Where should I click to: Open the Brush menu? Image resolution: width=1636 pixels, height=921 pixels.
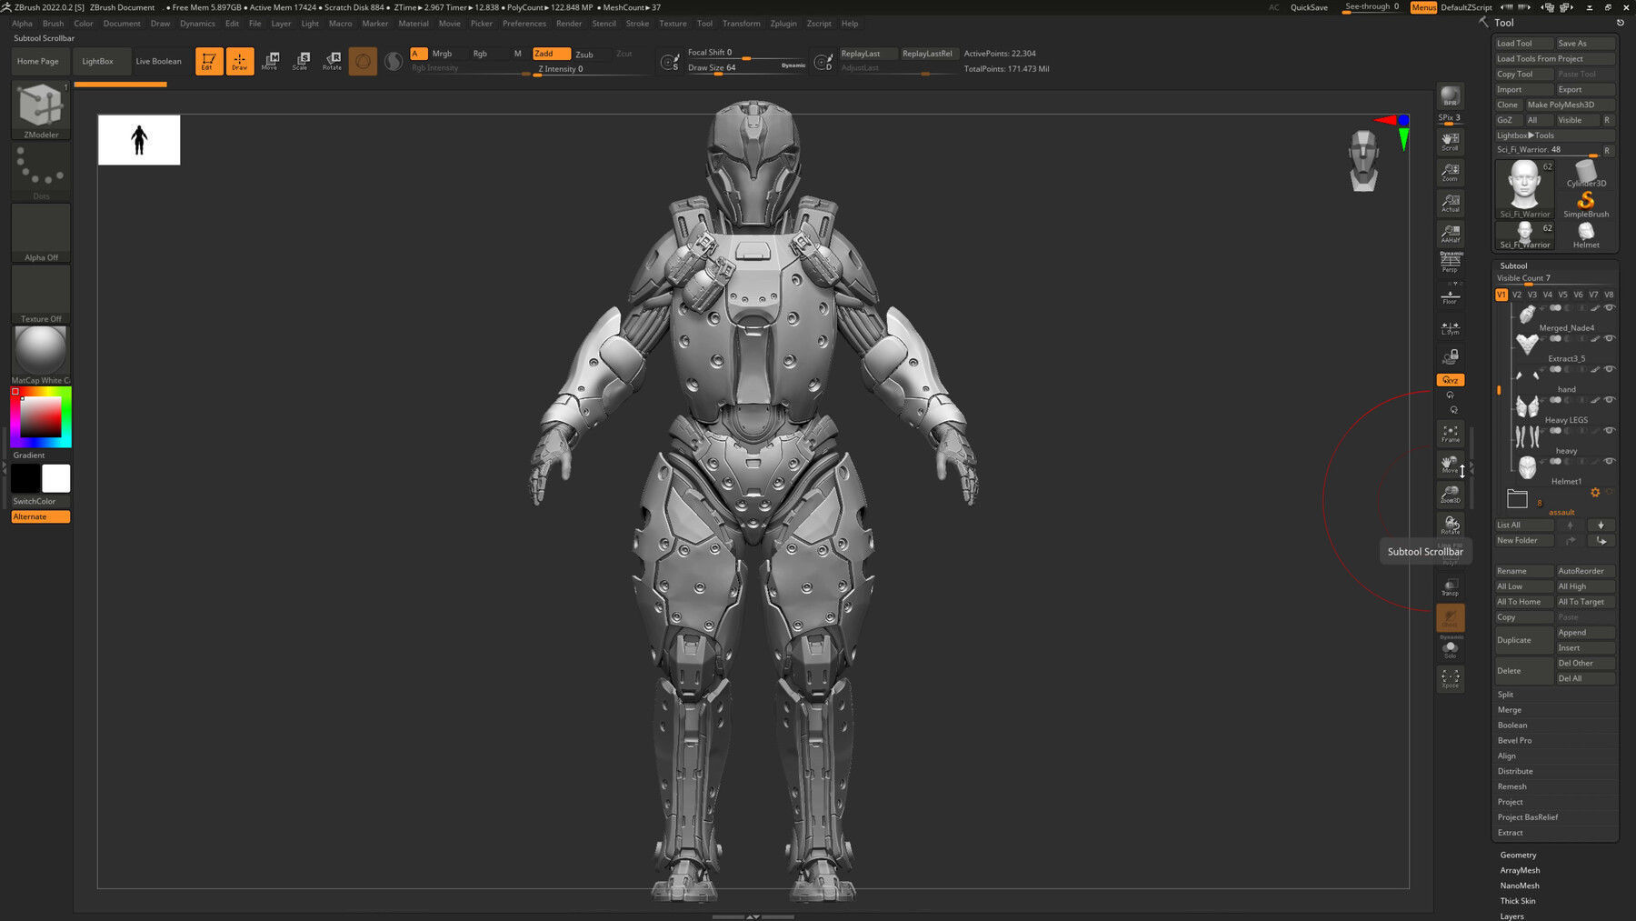point(54,24)
